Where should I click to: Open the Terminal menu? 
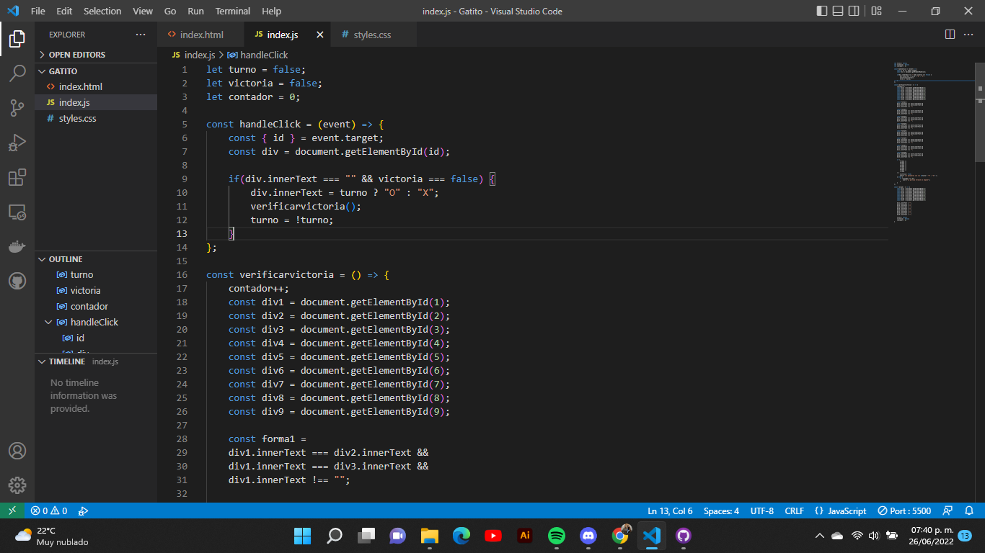(233, 11)
